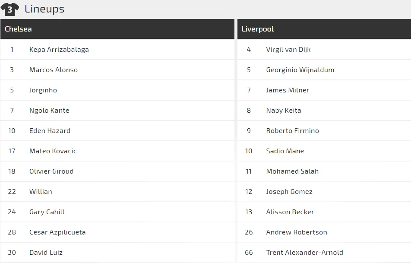Select Willian from the Chelsea list

tap(41, 192)
